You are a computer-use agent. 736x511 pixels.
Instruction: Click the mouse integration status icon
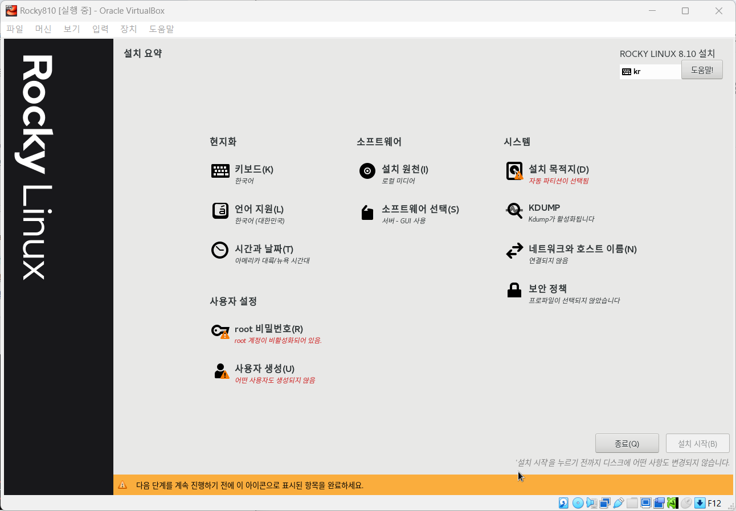[x=686, y=503]
